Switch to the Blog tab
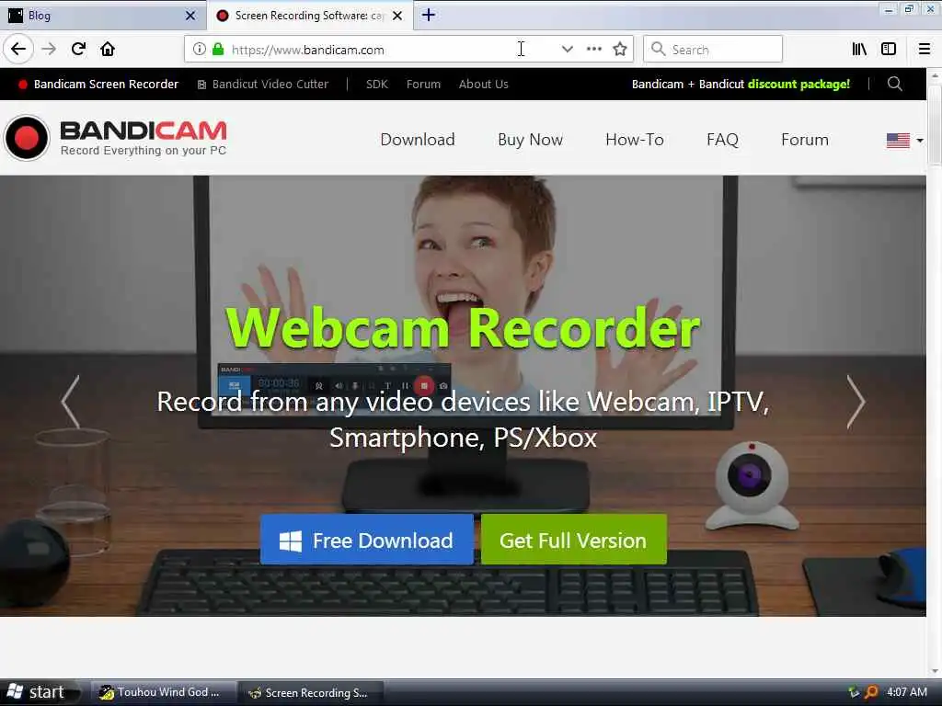Image resolution: width=942 pixels, height=706 pixels. [x=101, y=16]
